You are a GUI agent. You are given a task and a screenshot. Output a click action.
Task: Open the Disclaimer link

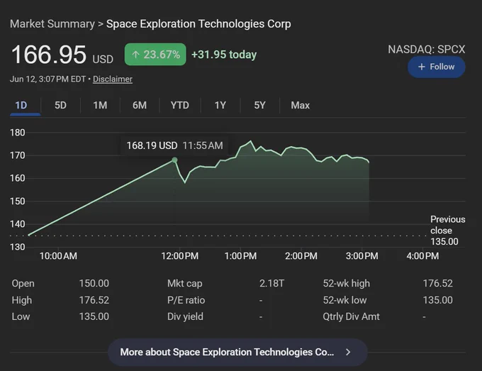click(x=113, y=79)
